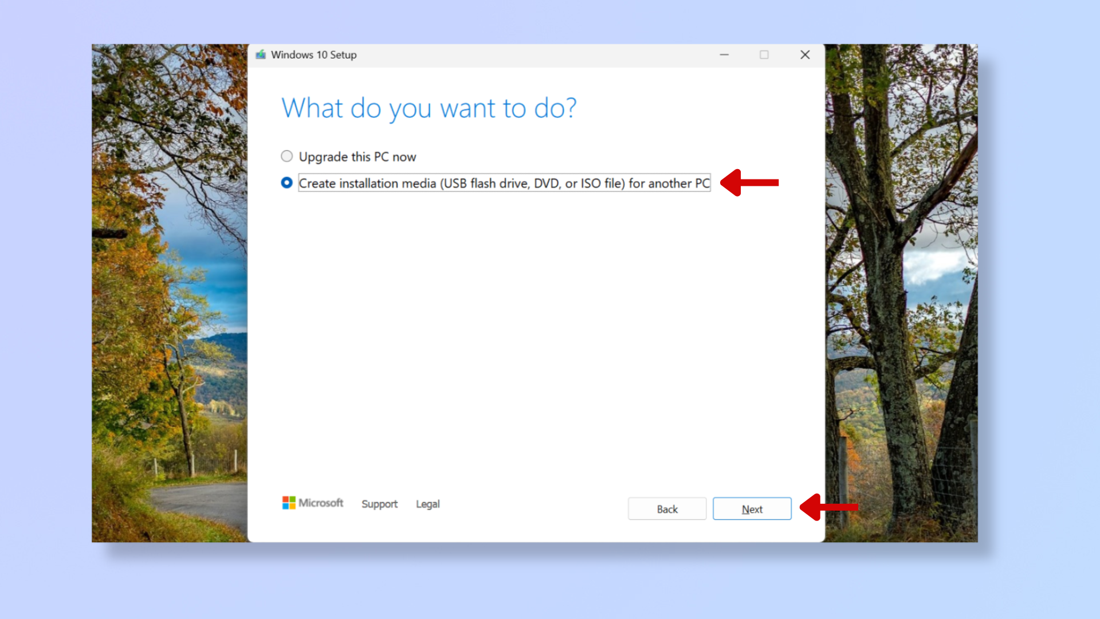Select 'Create installation media' radio button
Viewport: 1100px width, 619px height.
point(286,182)
